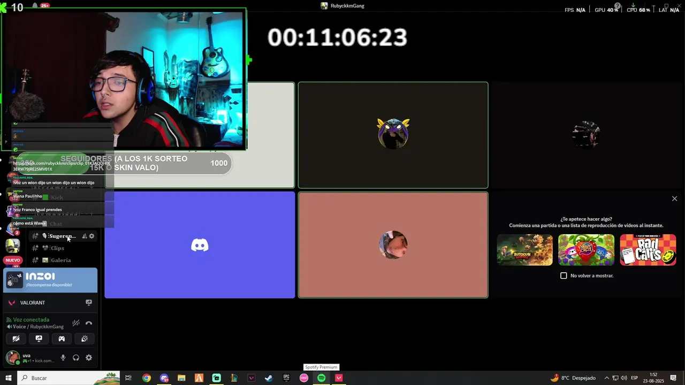Select the blue Discord logo participant tile
685x385 pixels.
click(200, 245)
